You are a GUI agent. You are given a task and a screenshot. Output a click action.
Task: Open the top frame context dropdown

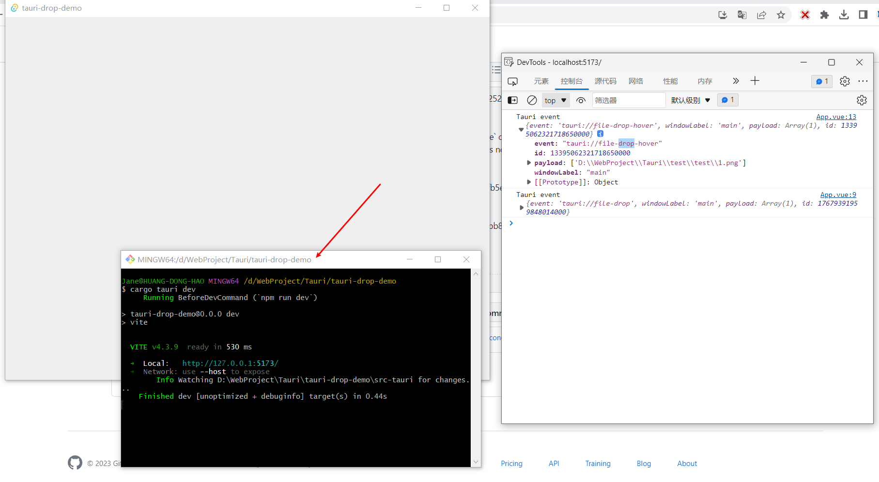pos(555,100)
